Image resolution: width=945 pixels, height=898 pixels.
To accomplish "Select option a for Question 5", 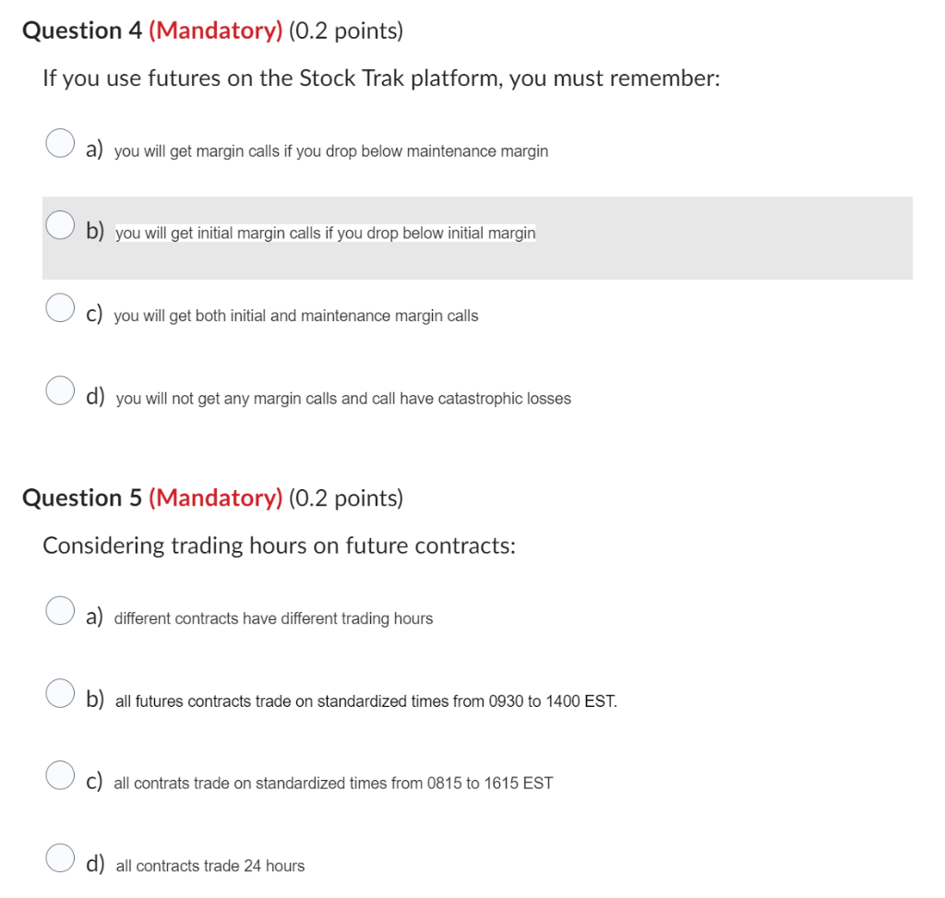I will pyautogui.click(x=60, y=610).
